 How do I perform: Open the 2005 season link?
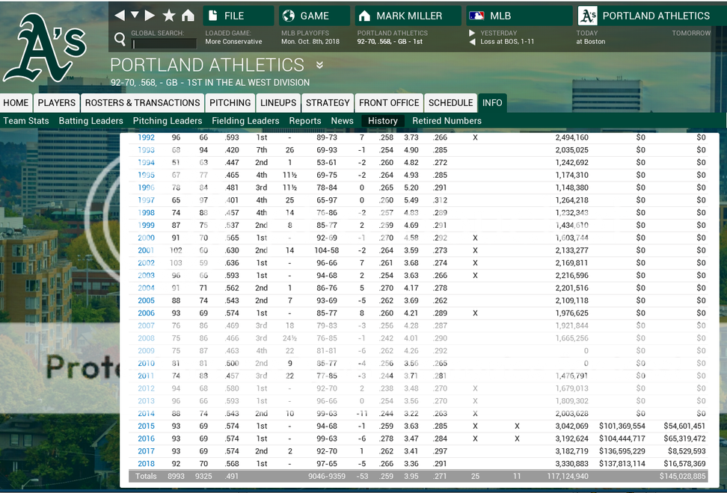[x=146, y=300]
